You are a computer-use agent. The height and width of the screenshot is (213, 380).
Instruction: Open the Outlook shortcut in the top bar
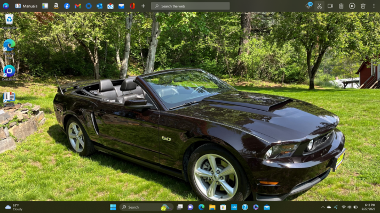[100, 6]
